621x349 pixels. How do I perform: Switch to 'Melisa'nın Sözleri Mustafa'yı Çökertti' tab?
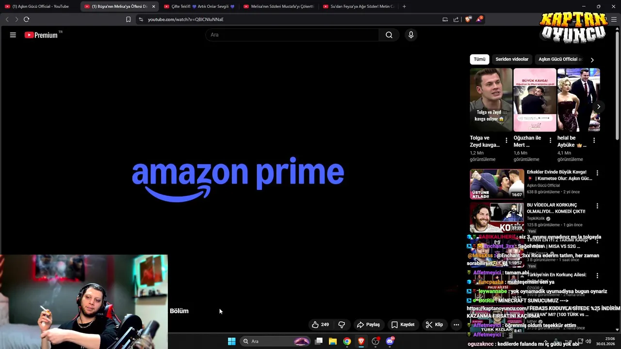point(278,6)
